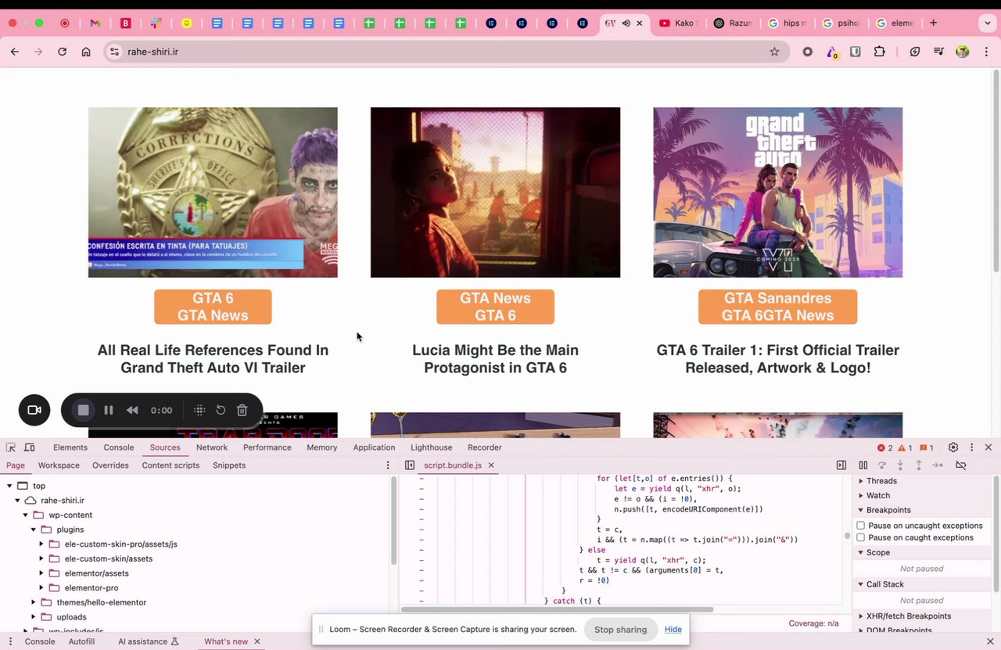Click the step out of function icon
This screenshot has height=650, width=1001.
pyautogui.click(x=919, y=465)
